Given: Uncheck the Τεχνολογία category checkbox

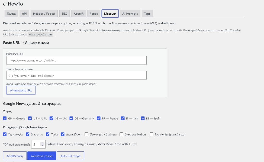Looking at the screenshot, I should pos(5,134).
